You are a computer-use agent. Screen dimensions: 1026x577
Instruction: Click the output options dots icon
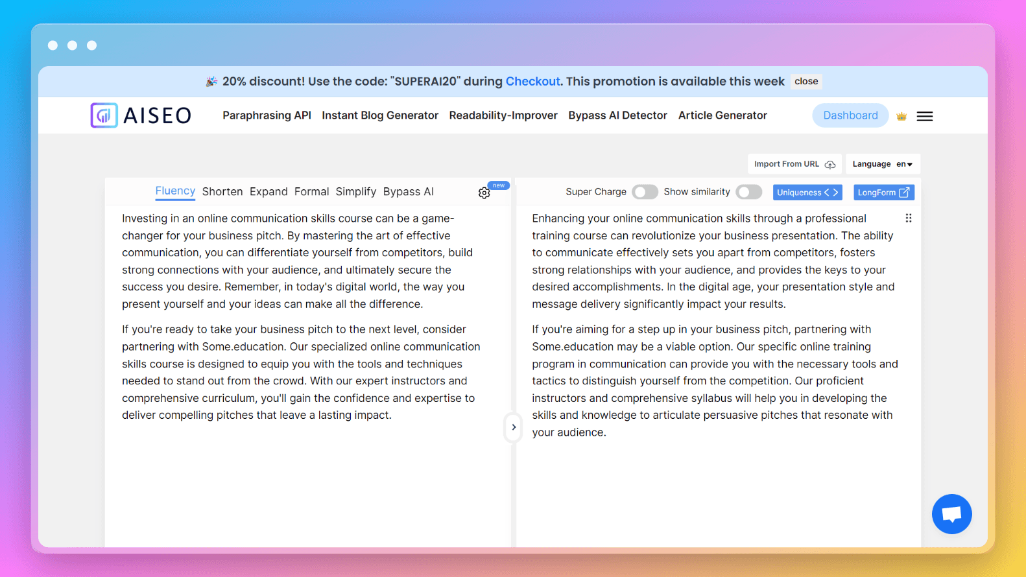[908, 218]
